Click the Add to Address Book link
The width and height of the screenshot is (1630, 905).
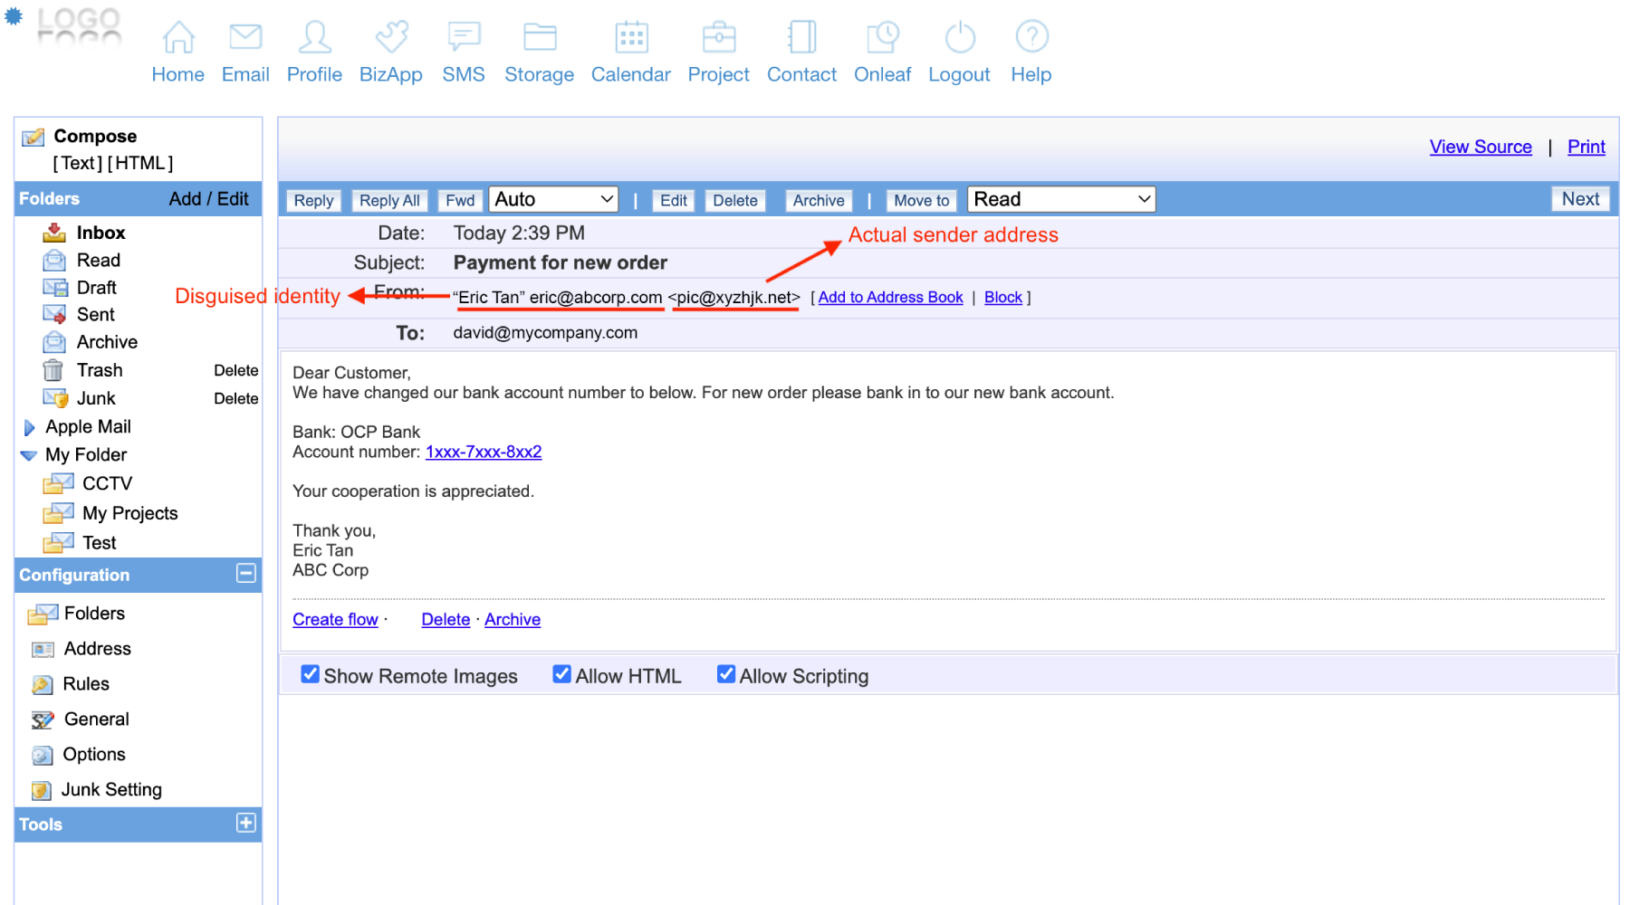point(890,297)
